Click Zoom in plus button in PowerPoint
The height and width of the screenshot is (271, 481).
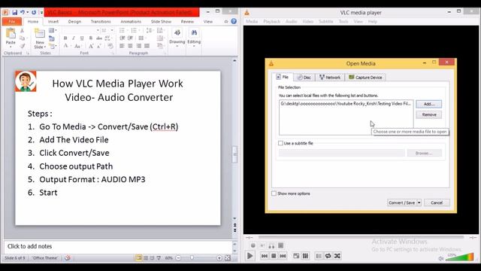[x=219, y=257]
